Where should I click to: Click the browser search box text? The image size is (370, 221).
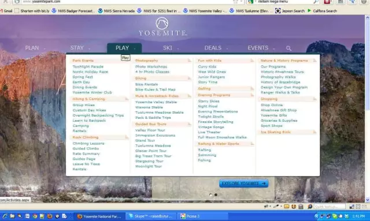click(x=273, y=2)
